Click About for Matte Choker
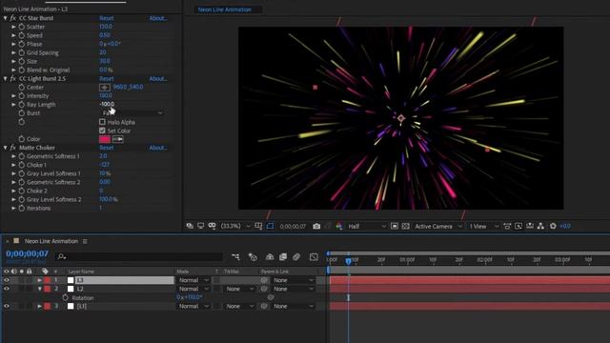 [x=158, y=148]
